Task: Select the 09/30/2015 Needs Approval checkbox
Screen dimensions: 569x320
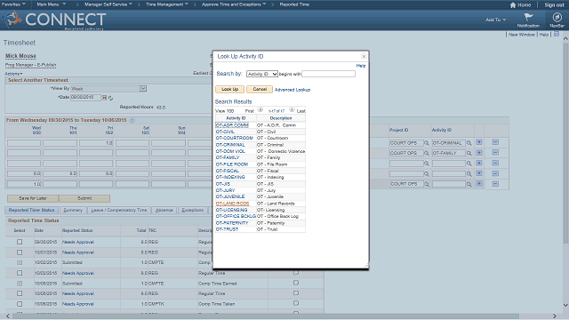Action: [20, 242]
